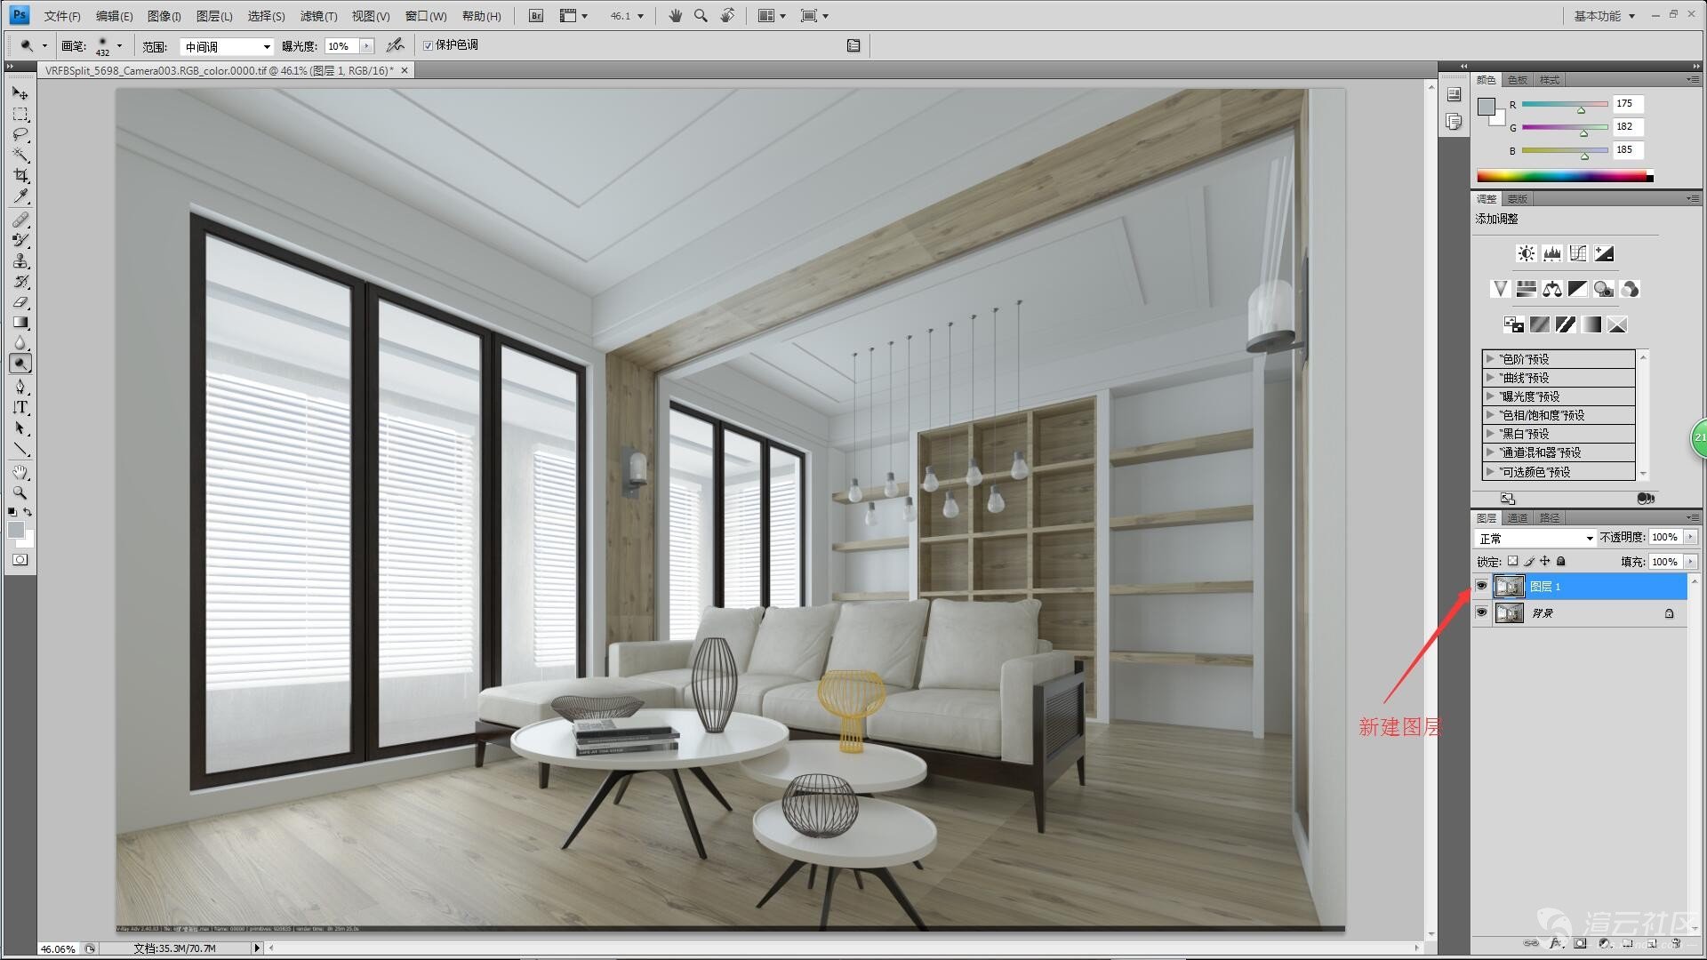This screenshot has height=960, width=1707.
Task: Select the Eyedropper tool
Action: click(x=20, y=196)
